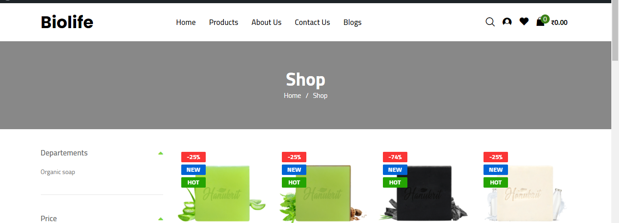619x223 pixels.
Task: Open the shopping cart bag icon
Action: [540, 21]
